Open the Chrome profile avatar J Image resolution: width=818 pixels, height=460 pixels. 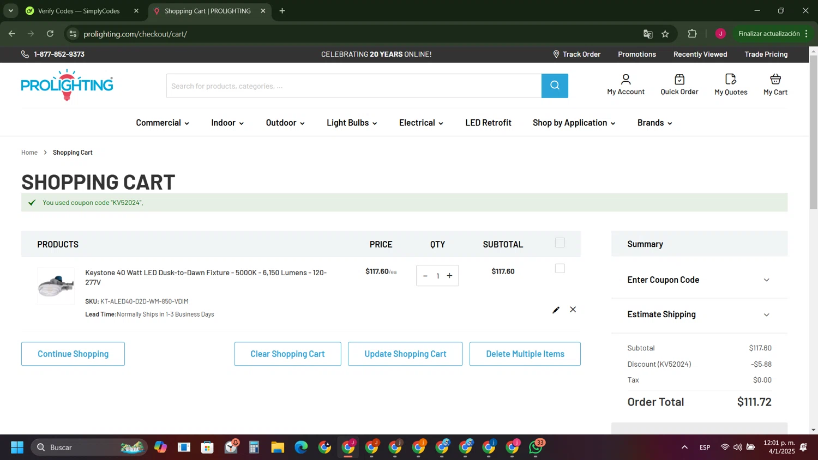coord(720,34)
